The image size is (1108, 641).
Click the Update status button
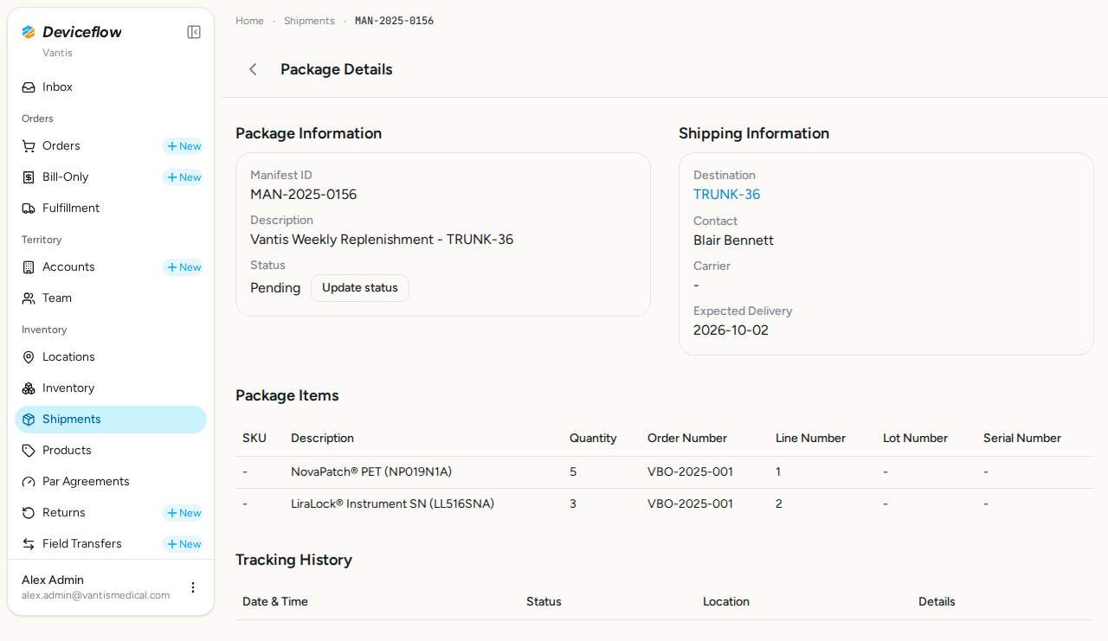[360, 288]
